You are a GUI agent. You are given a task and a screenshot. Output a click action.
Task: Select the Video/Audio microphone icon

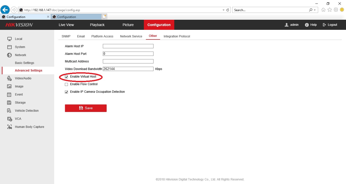point(9,78)
